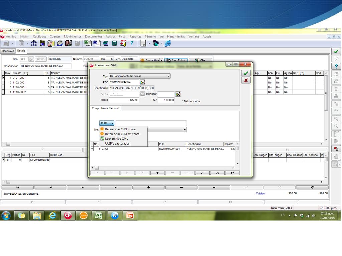Click the Descripción input field
The width and height of the screenshot is (342, 256).
(x=45, y=66)
